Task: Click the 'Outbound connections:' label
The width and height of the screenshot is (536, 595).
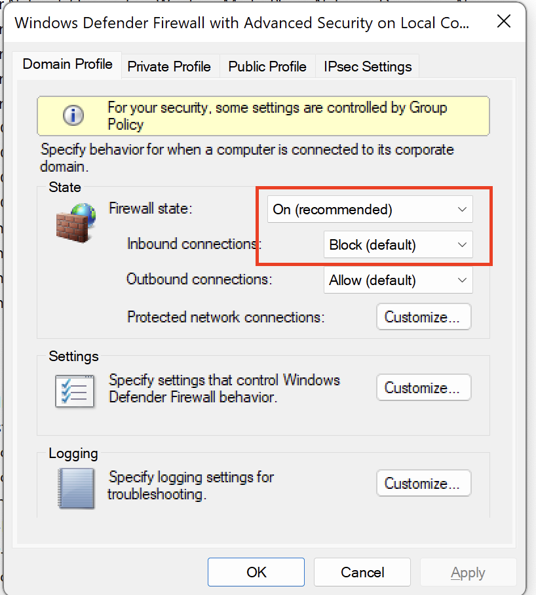Action: point(199,279)
